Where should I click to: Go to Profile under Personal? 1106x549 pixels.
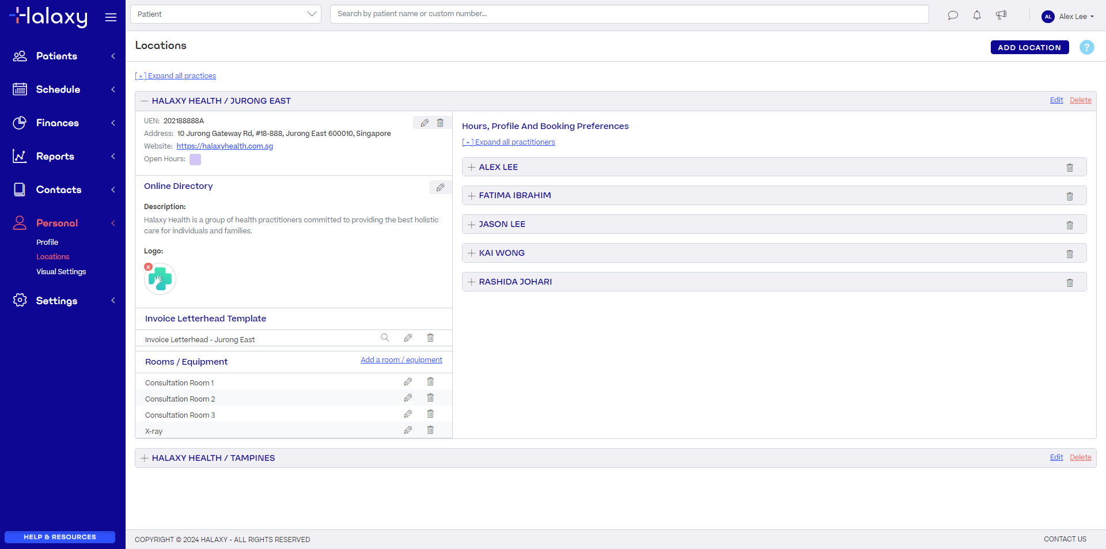click(x=47, y=243)
